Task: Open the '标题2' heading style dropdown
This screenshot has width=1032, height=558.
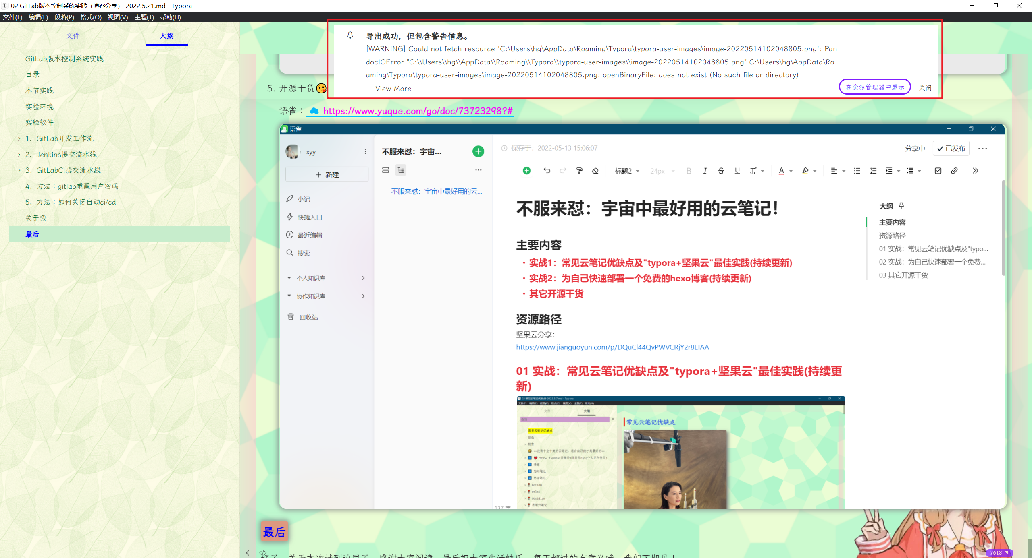Action: (x=627, y=171)
